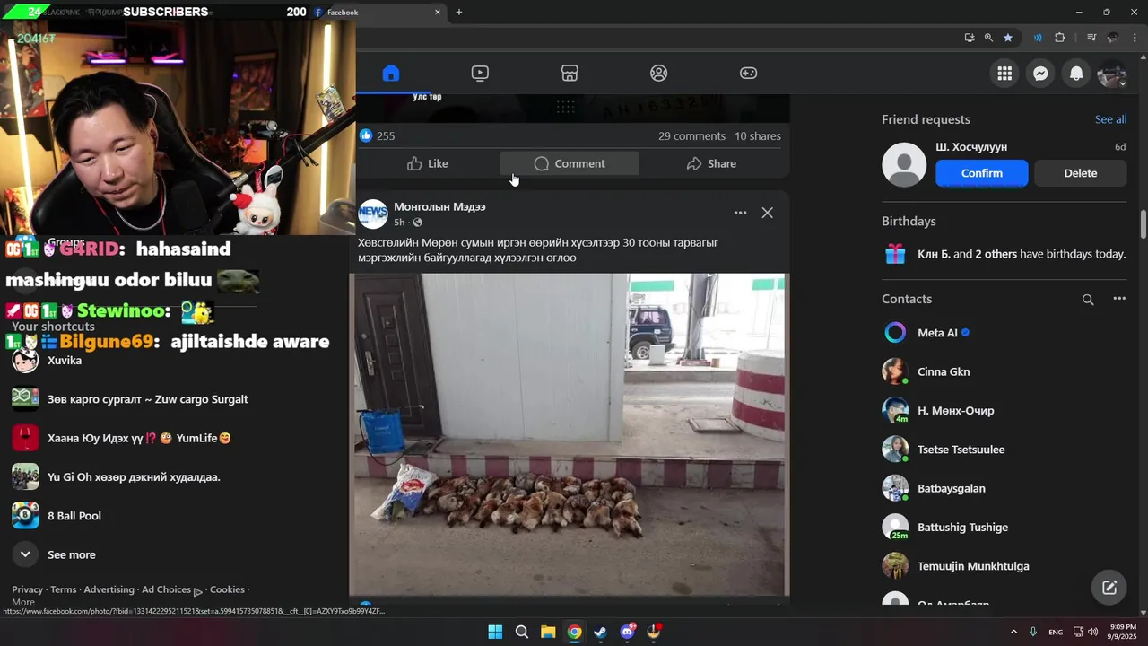1148x646 pixels.
Task: Click the Comment button
Action: 570,163
